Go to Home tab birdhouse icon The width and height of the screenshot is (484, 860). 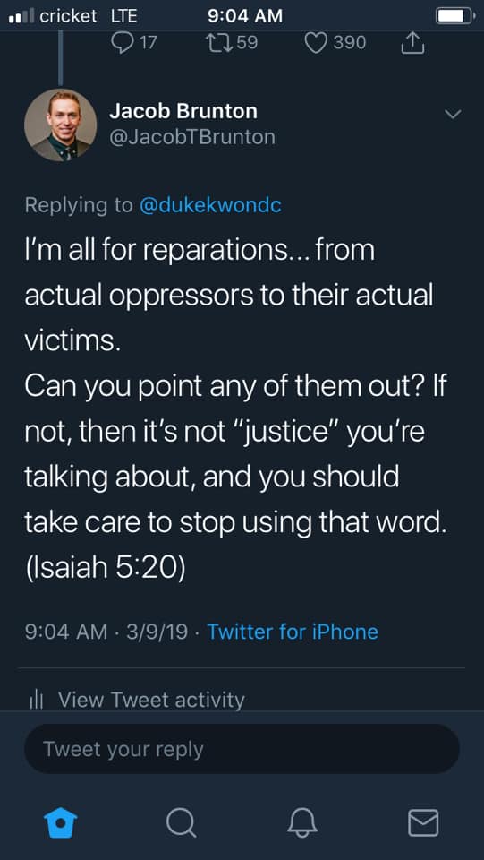(60, 822)
